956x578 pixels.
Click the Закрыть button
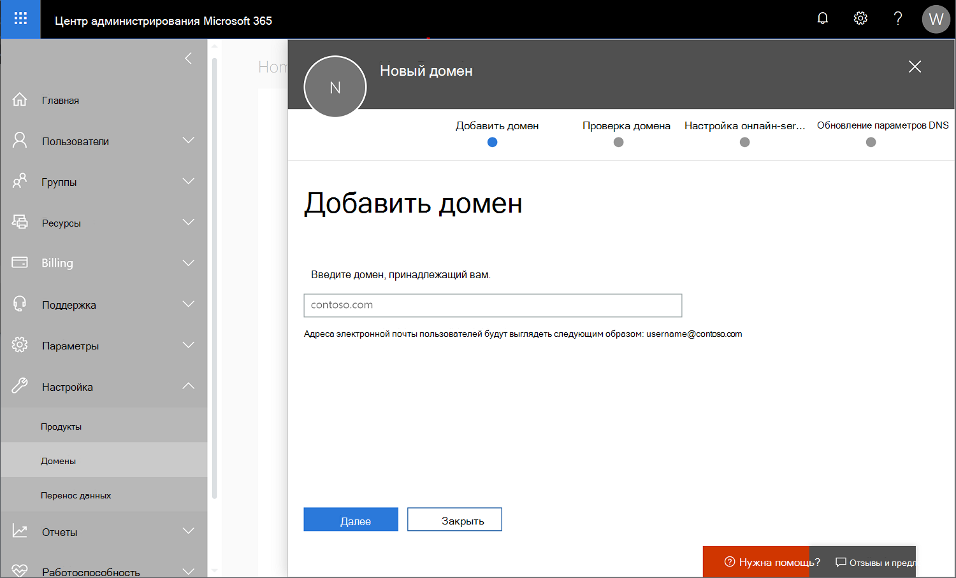coord(454,519)
